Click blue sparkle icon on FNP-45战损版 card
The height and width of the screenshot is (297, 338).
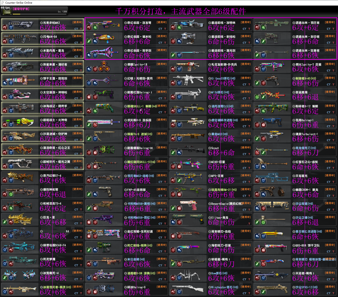point(95,195)
